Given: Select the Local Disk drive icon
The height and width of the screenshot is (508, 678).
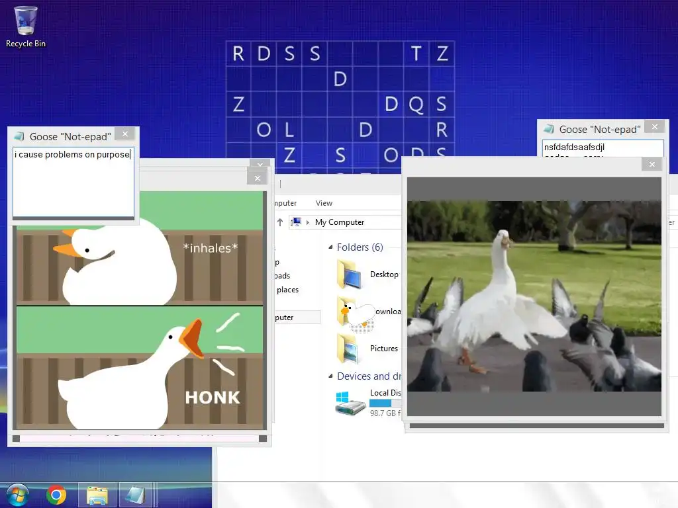Looking at the screenshot, I should (350, 403).
